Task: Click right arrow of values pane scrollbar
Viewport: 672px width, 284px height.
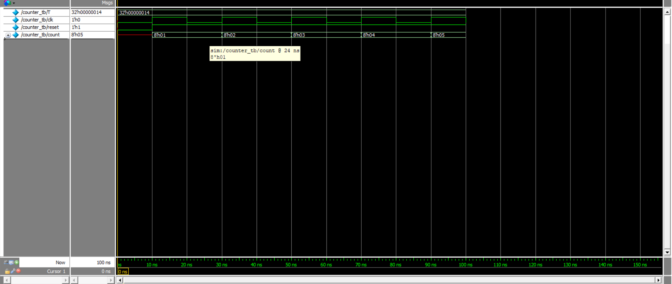Action: click(111, 280)
